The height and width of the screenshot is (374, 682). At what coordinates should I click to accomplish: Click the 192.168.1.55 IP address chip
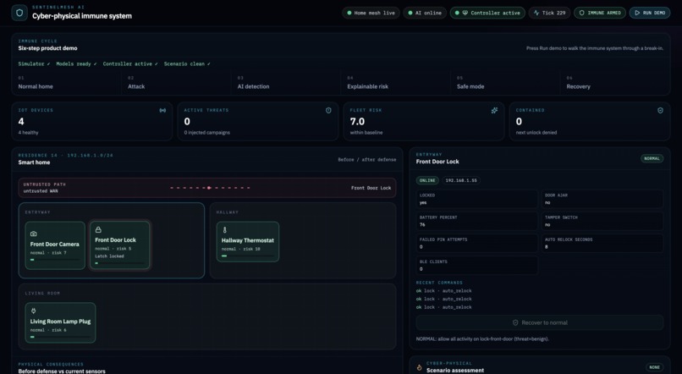pos(461,180)
